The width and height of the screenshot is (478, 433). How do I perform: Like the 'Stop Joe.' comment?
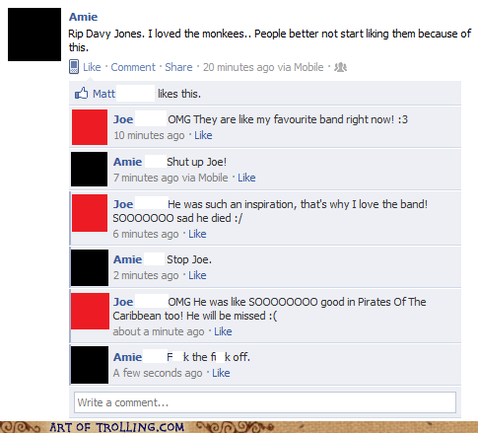click(x=197, y=275)
